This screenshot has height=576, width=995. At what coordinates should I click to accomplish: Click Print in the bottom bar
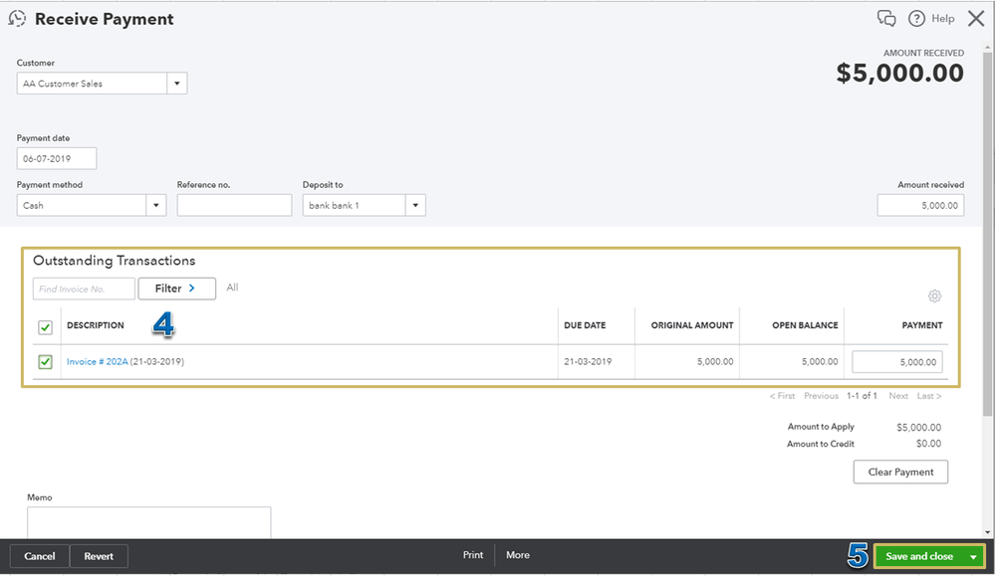coord(473,555)
